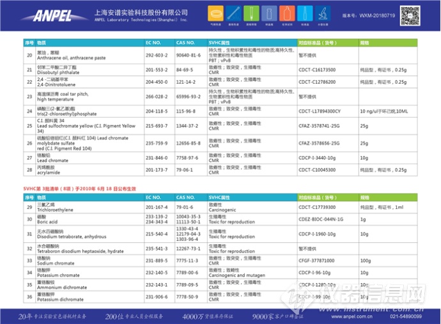Click product code CDCP-I-3440-10g
This screenshot has width=441, height=324.
click(317, 158)
